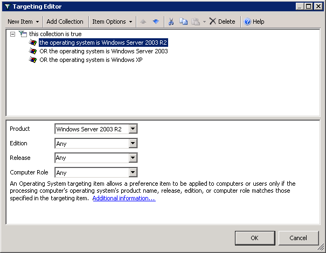Select 'OR the operating system is Windows XP'
Viewport: 326px width, 253px height.
pos(91,60)
